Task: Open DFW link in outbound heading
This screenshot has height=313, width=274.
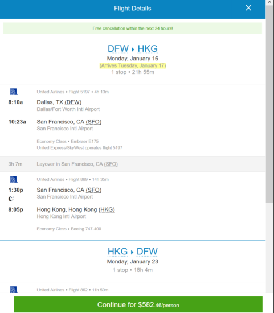Action: tap(118, 49)
